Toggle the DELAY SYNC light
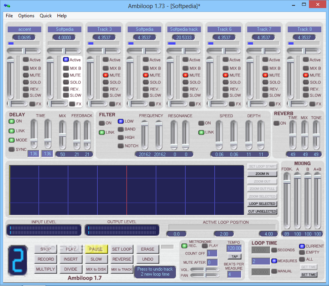The image size is (329, 286). coord(12,149)
